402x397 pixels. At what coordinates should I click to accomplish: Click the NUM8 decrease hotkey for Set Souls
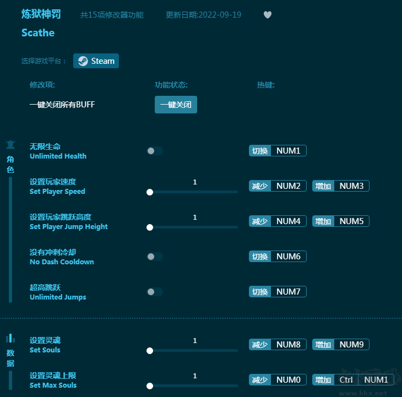click(x=278, y=345)
